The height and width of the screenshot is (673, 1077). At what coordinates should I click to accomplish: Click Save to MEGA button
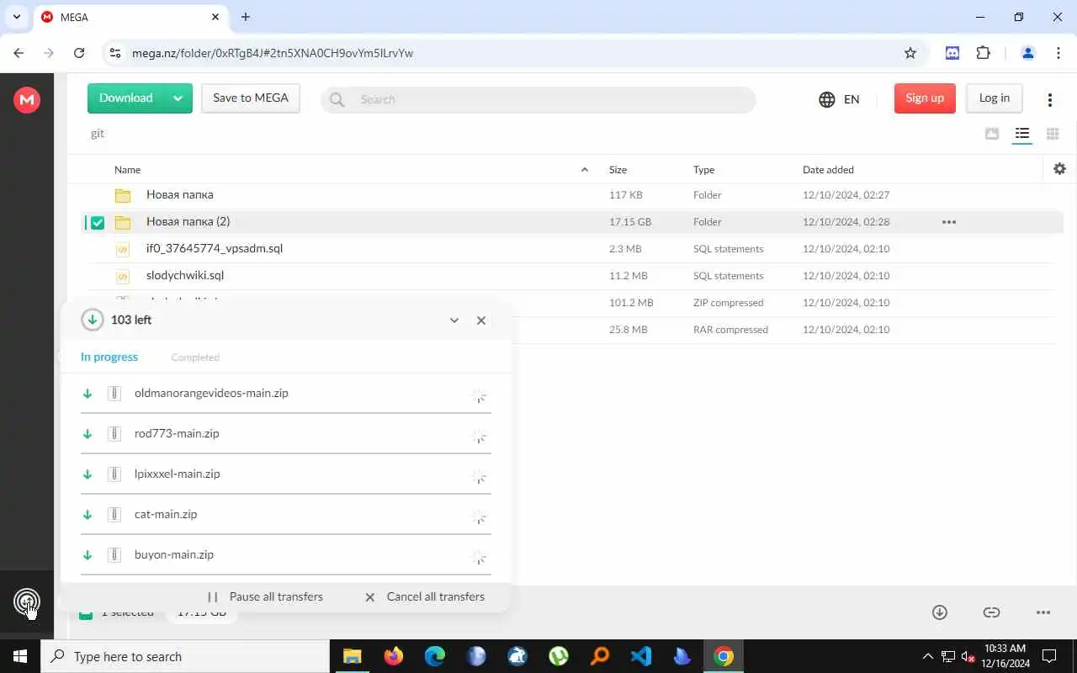[251, 98]
